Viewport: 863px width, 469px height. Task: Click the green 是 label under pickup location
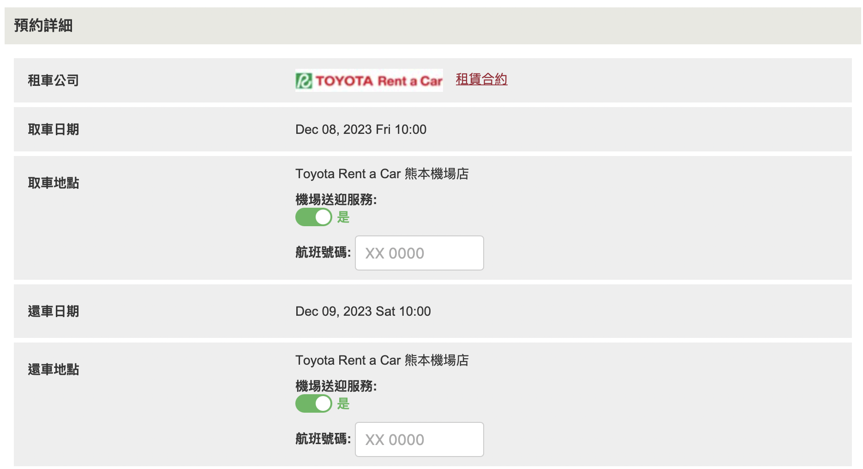click(x=343, y=217)
